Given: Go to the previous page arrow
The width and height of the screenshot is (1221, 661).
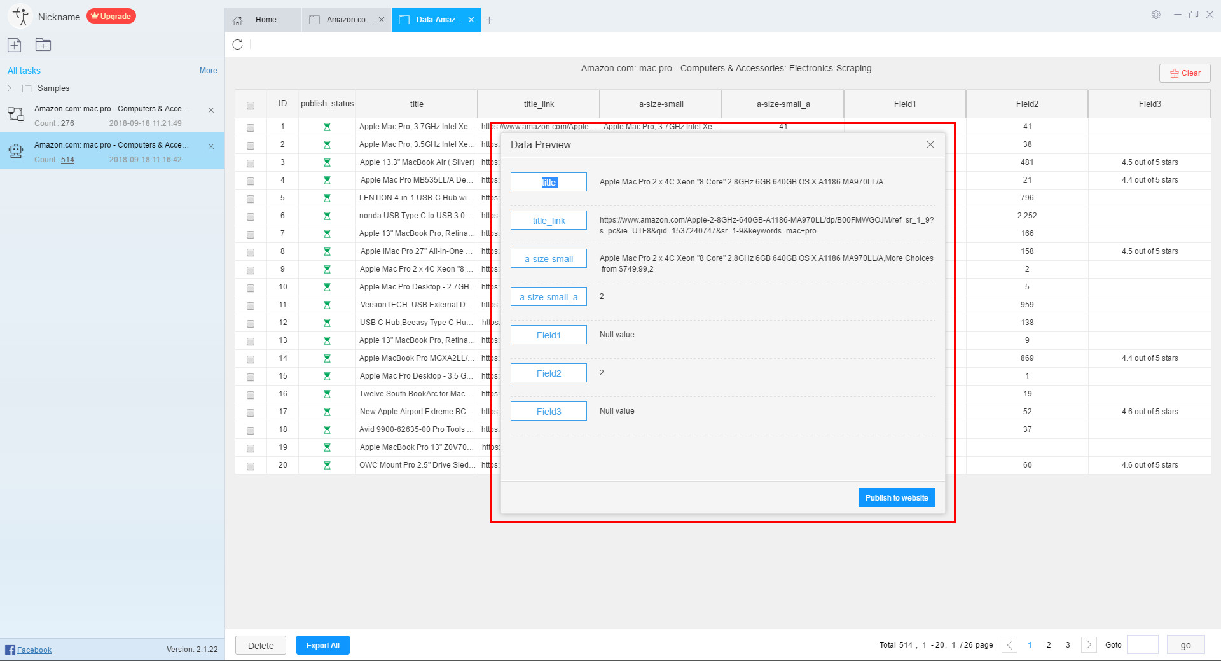Looking at the screenshot, I should [x=1009, y=645].
